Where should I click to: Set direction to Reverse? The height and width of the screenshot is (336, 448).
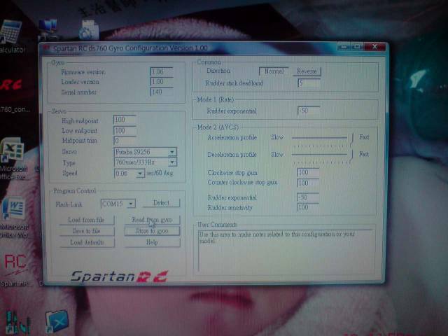[x=307, y=71]
